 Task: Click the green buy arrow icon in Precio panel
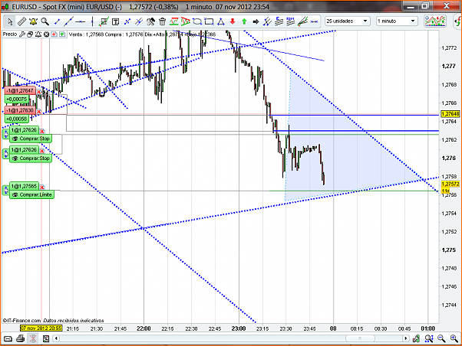(x=62, y=34)
